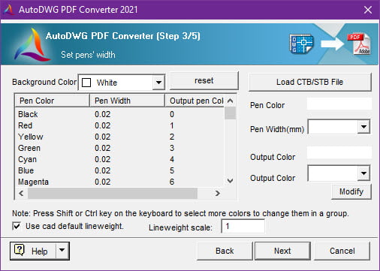
Task: Click the horizontal scrollbar right arrow
Action: tap(218, 193)
